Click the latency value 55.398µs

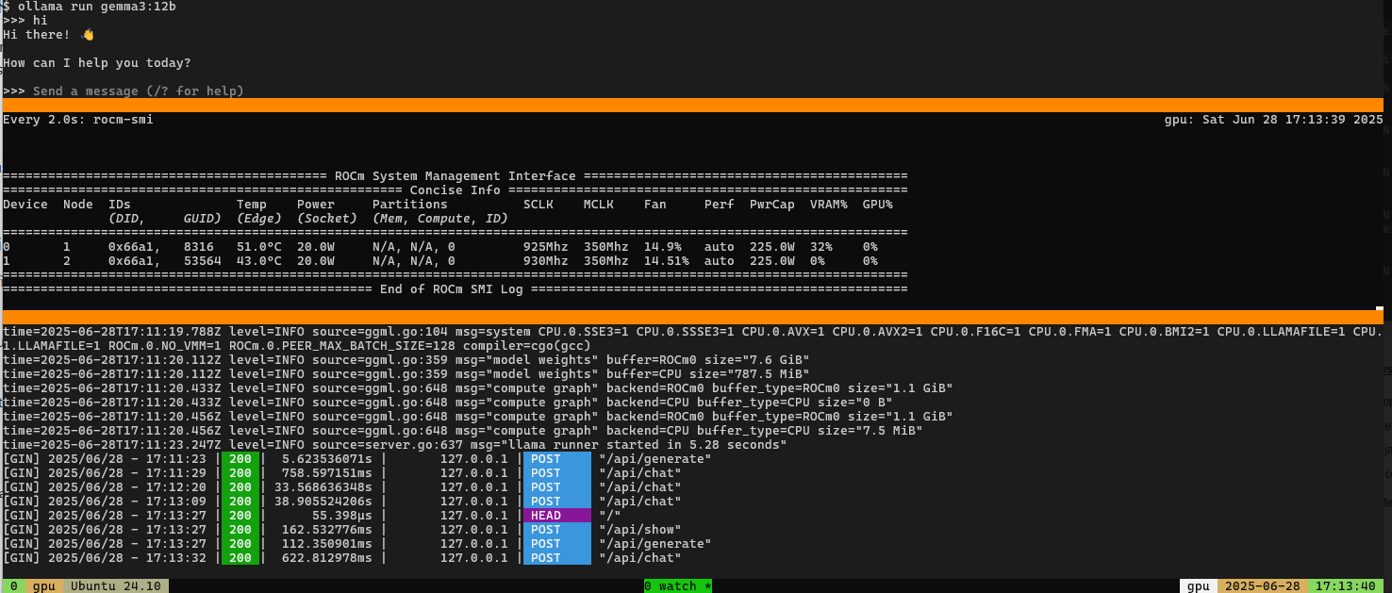(x=342, y=516)
